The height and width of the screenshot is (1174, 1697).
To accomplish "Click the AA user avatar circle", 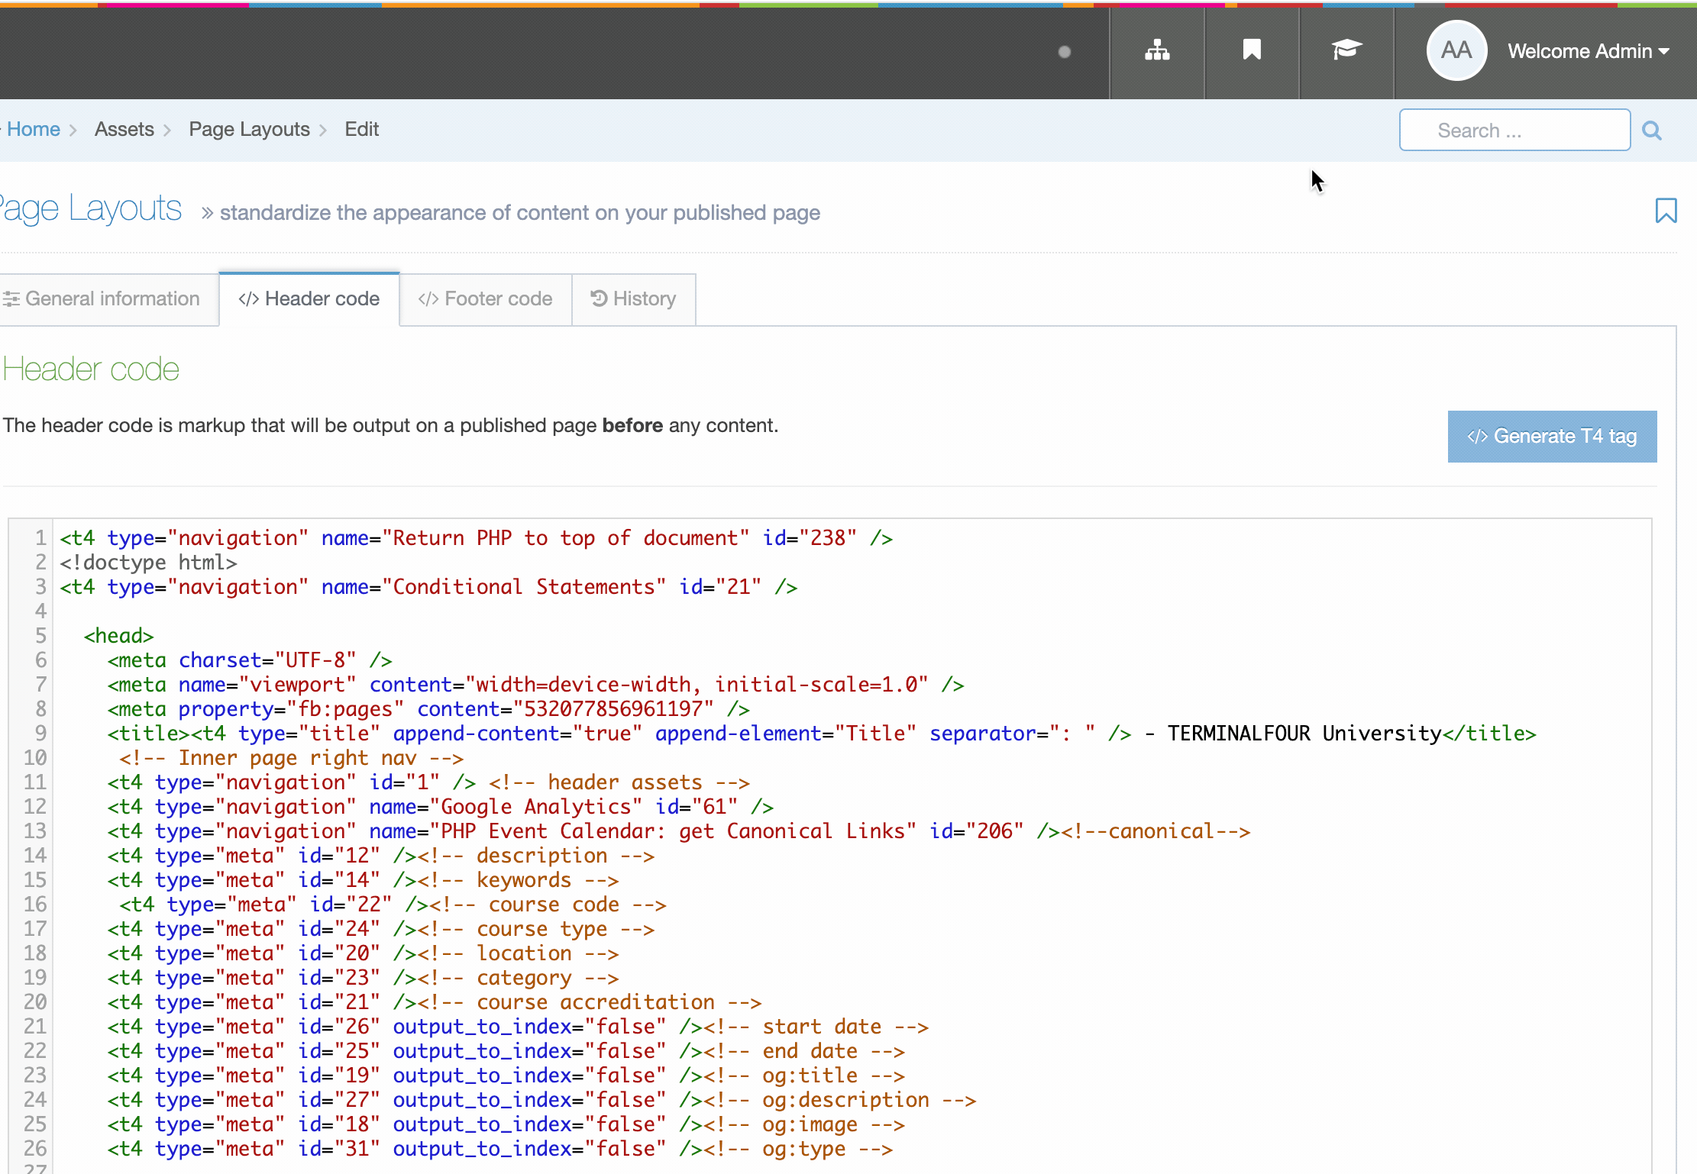I will pyautogui.click(x=1456, y=51).
